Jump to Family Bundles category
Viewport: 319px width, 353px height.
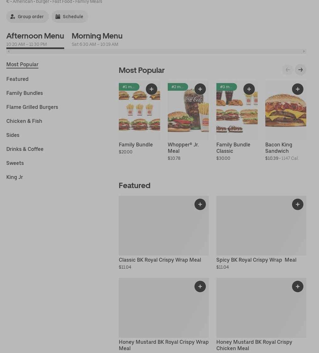[24, 93]
